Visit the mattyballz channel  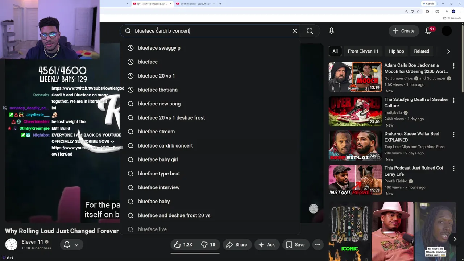[393, 112]
